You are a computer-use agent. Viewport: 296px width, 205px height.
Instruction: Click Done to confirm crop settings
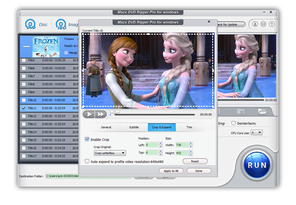[199, 171]
